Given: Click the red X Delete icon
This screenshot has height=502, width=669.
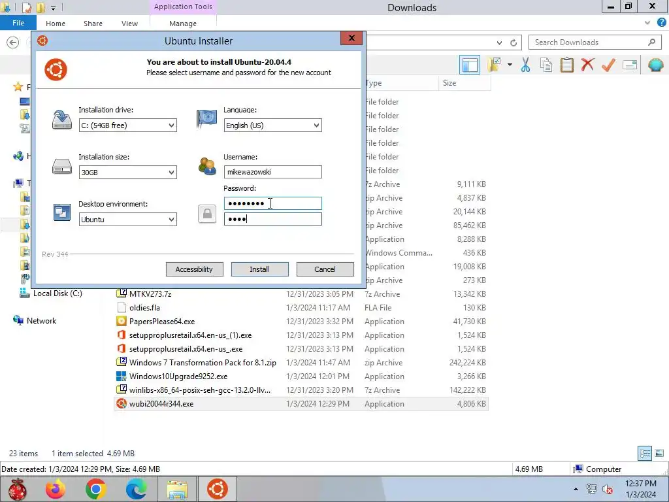Looking at the screenshot, I should (587, 65).
